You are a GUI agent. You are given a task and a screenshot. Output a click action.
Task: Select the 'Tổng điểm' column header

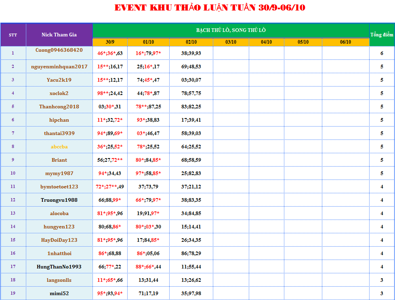(x=382, y=35)
